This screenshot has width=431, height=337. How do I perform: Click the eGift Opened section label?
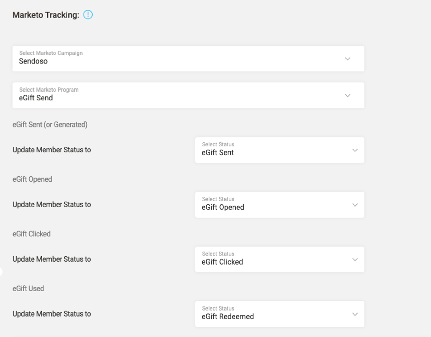[x=32, y=179]
